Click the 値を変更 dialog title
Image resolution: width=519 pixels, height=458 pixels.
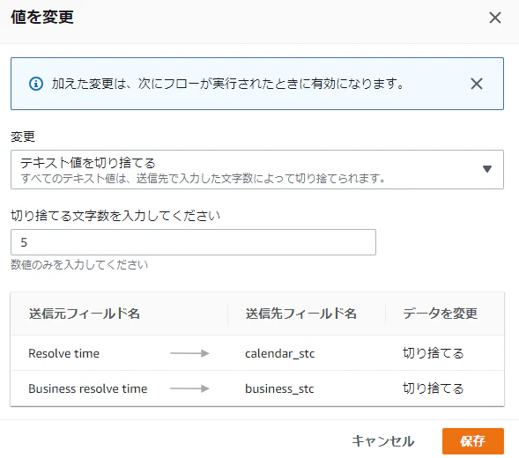pos(42,18)
